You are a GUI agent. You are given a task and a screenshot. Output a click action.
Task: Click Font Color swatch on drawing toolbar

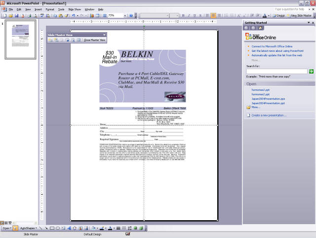pyautogui.click(x=110, y=228)
